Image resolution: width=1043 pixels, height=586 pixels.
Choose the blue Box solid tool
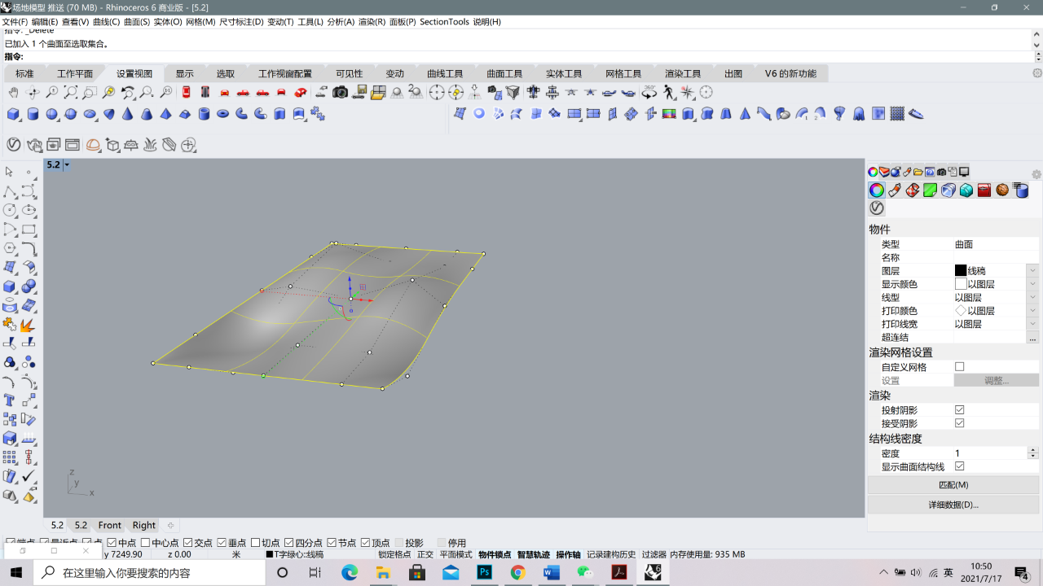tap(14, 114)
